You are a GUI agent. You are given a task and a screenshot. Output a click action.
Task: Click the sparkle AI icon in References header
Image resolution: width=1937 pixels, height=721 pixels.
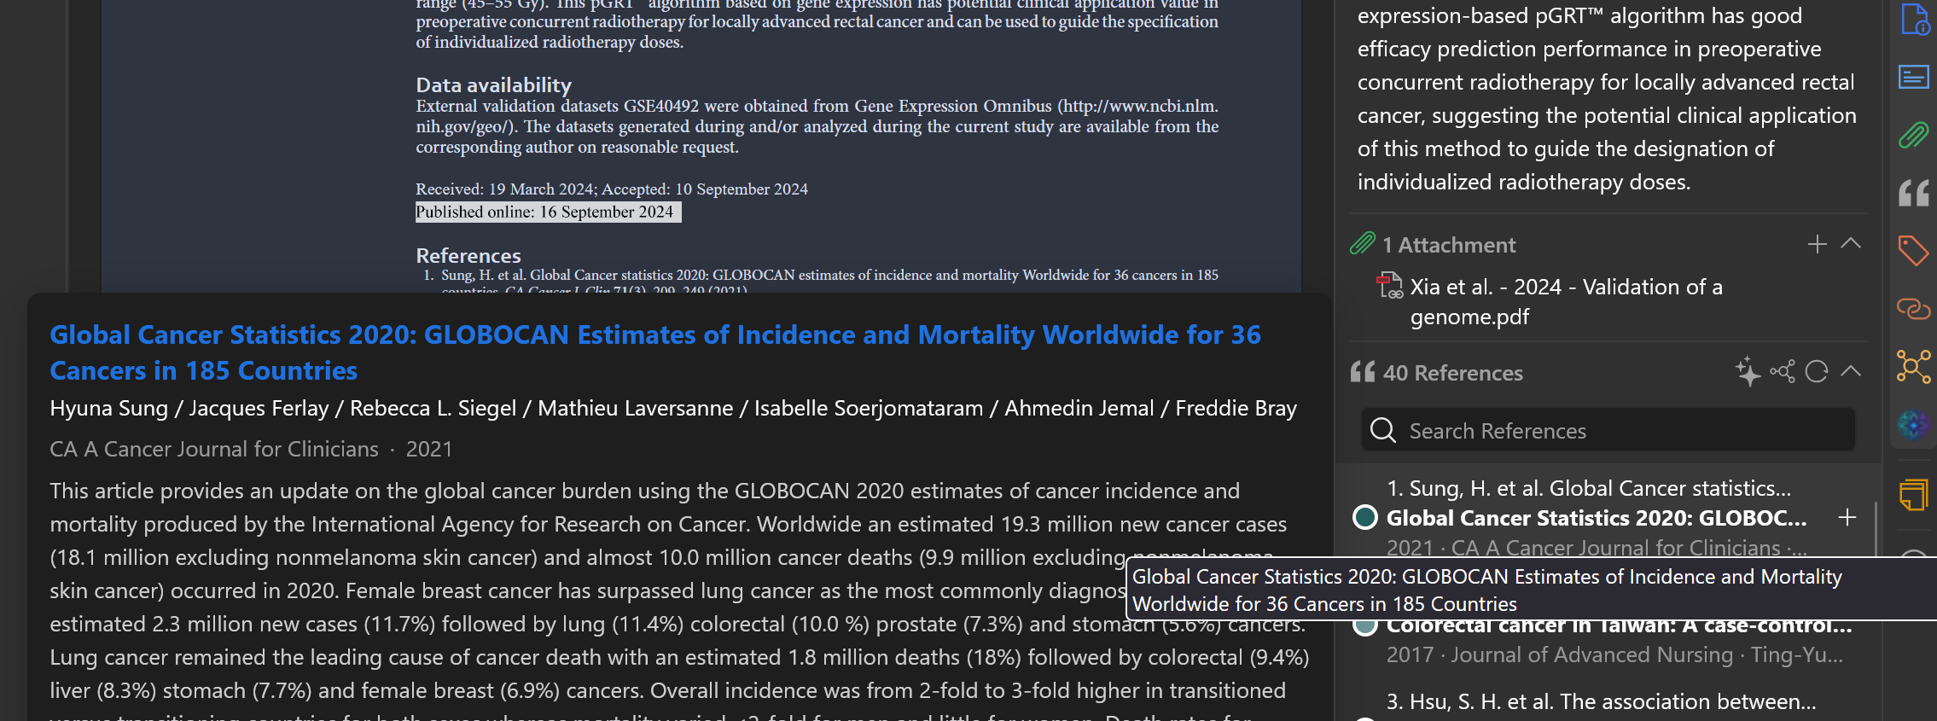point(1748,372)
